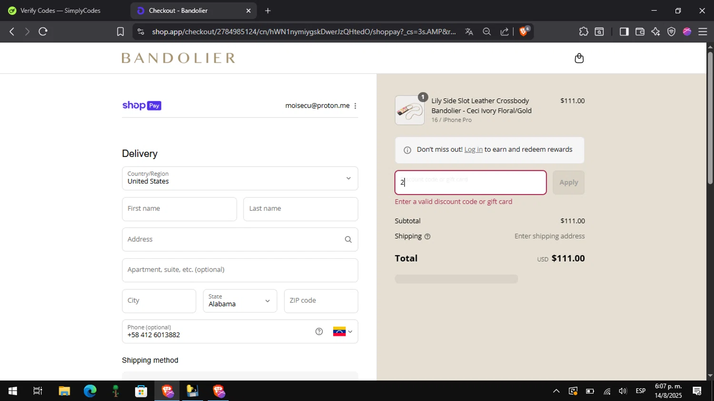
Task: Open Microsoft Store from taskbar
Action: 141,391
